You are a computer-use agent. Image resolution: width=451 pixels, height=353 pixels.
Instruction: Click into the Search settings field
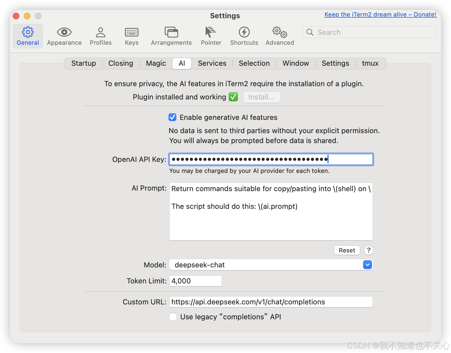[x=369, y=32]
